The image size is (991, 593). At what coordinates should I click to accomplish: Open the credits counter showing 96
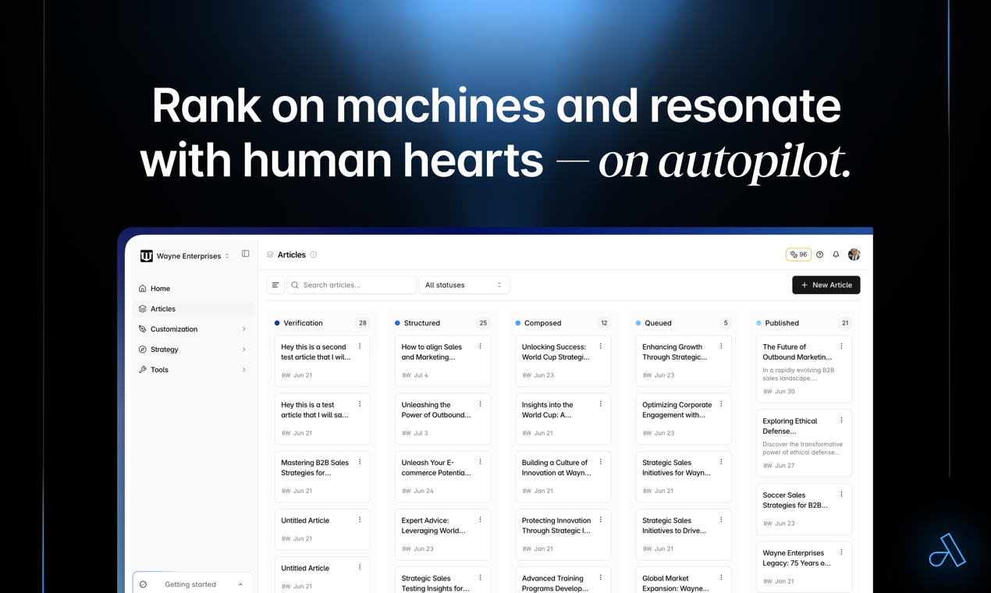point(797,254)
